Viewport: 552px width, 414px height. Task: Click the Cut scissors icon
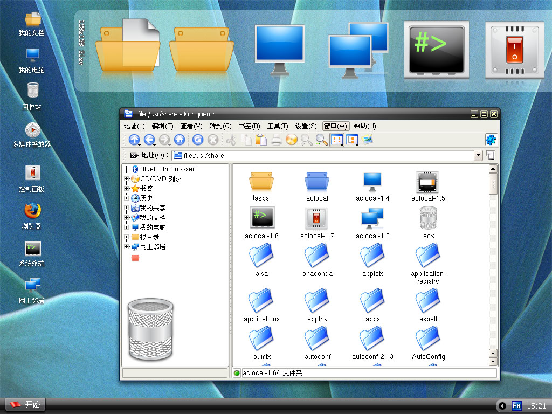(x=231, y=140)
